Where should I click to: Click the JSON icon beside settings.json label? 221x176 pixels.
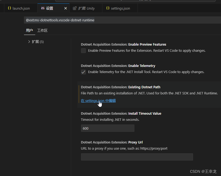pos(108,8)
